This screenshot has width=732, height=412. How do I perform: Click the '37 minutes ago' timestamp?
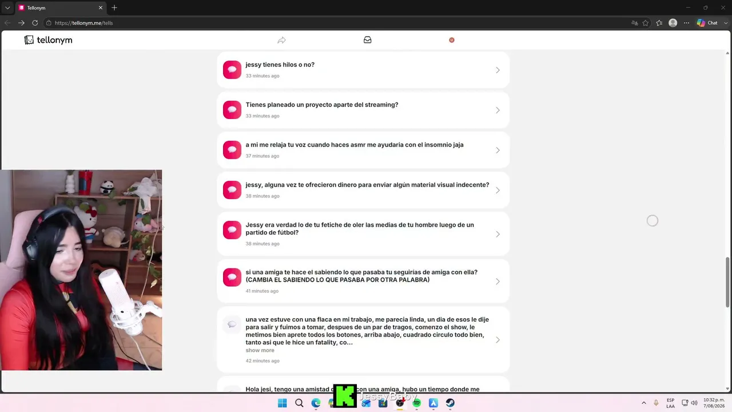coord(262,156)
